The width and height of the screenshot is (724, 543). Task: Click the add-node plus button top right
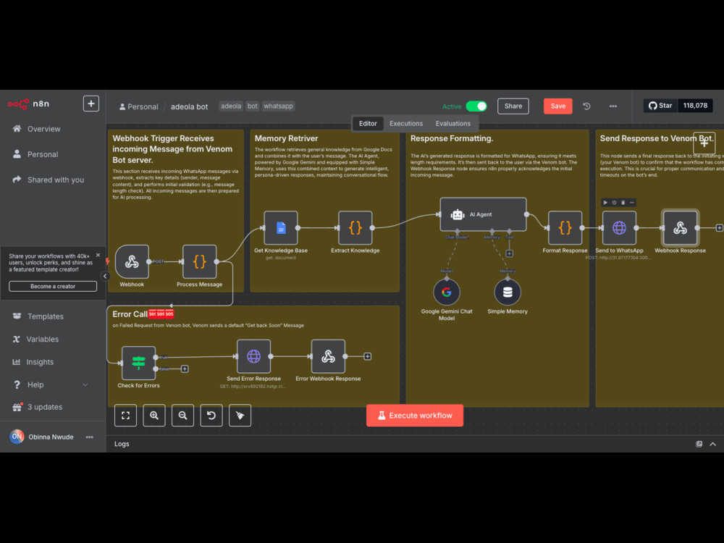(x=704, y=143)
